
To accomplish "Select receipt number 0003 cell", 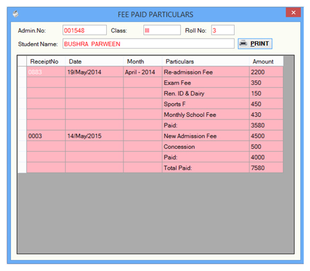I will click(46, 135).
